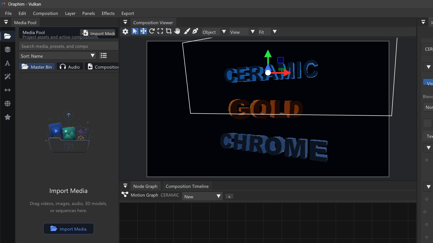Open the Edit menu
The height and width of the screenshot is (243, 433).
[x=22, y=13]
